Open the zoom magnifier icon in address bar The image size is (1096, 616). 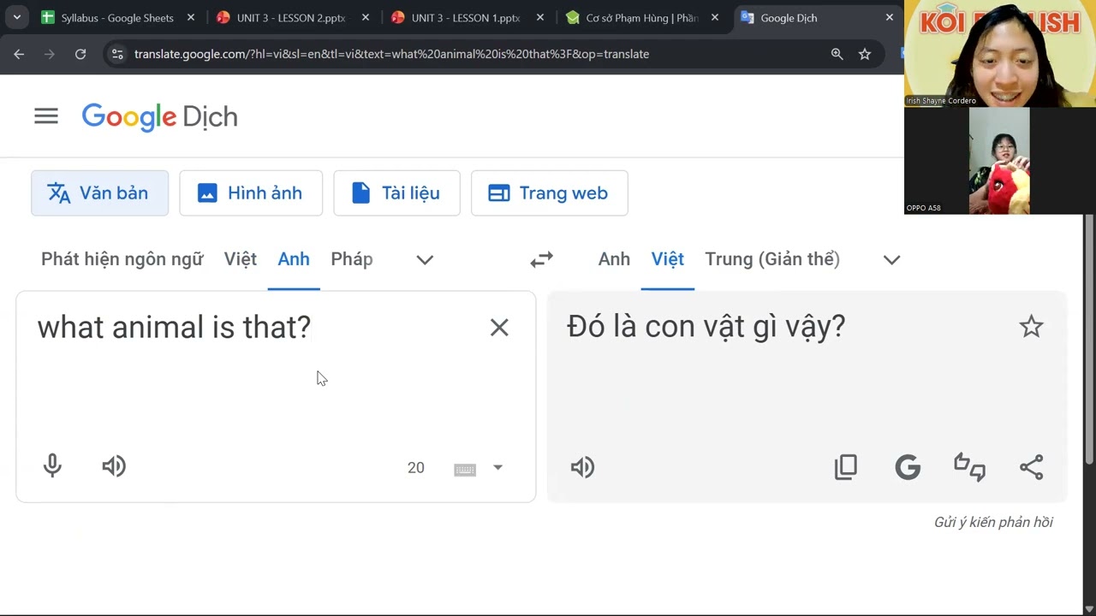point(837,54)
